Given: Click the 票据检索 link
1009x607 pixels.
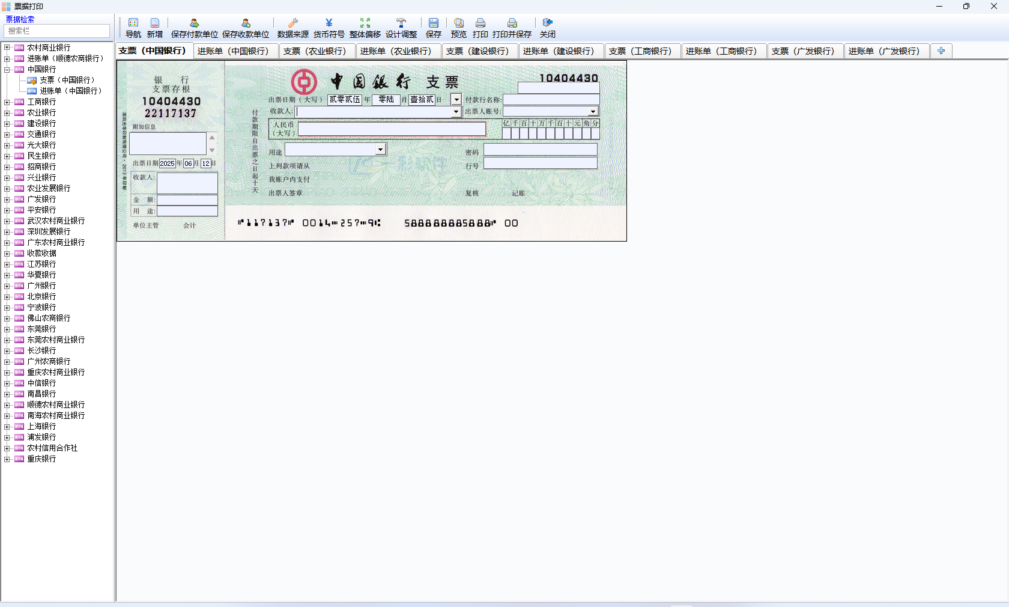Looking at the screenshot, I should coord(20,19).
